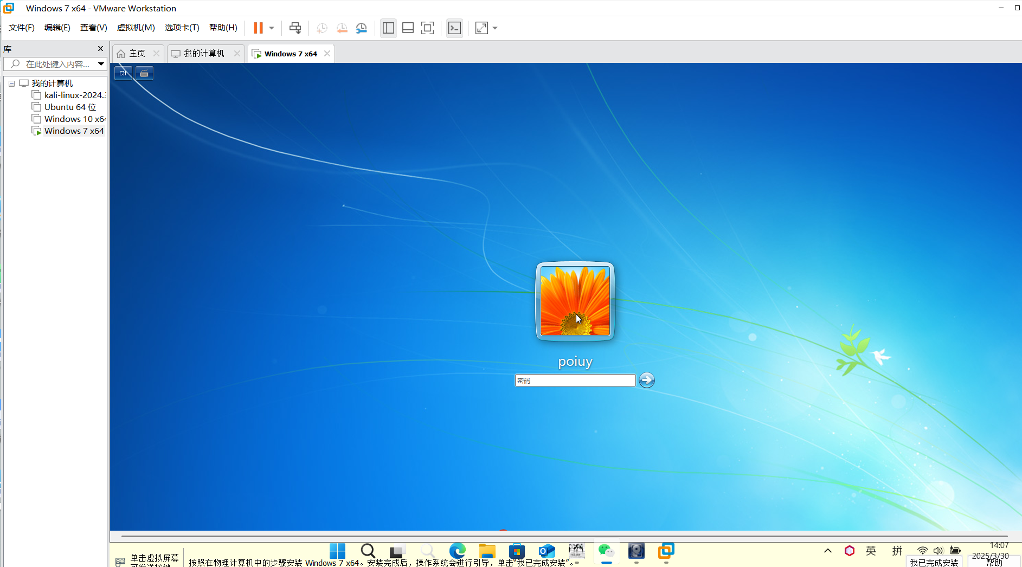
Task: Focus the 密码 password field
Action: click(575, 381)
